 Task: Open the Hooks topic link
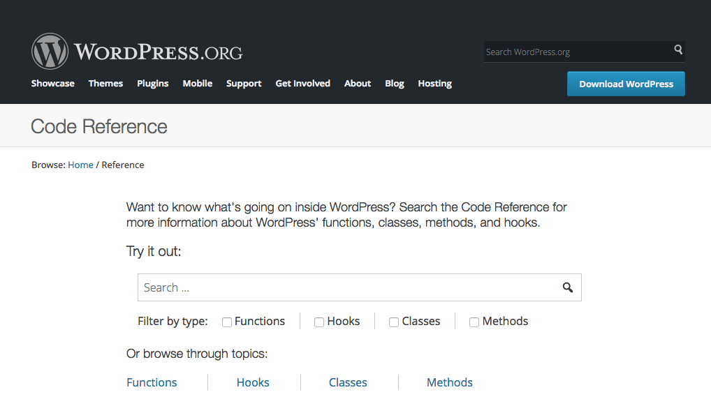click(253, 382)
